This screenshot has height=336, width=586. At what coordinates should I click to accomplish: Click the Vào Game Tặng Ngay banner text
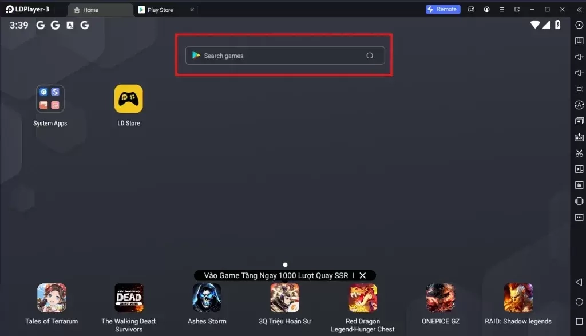click(x=276, y=275)
